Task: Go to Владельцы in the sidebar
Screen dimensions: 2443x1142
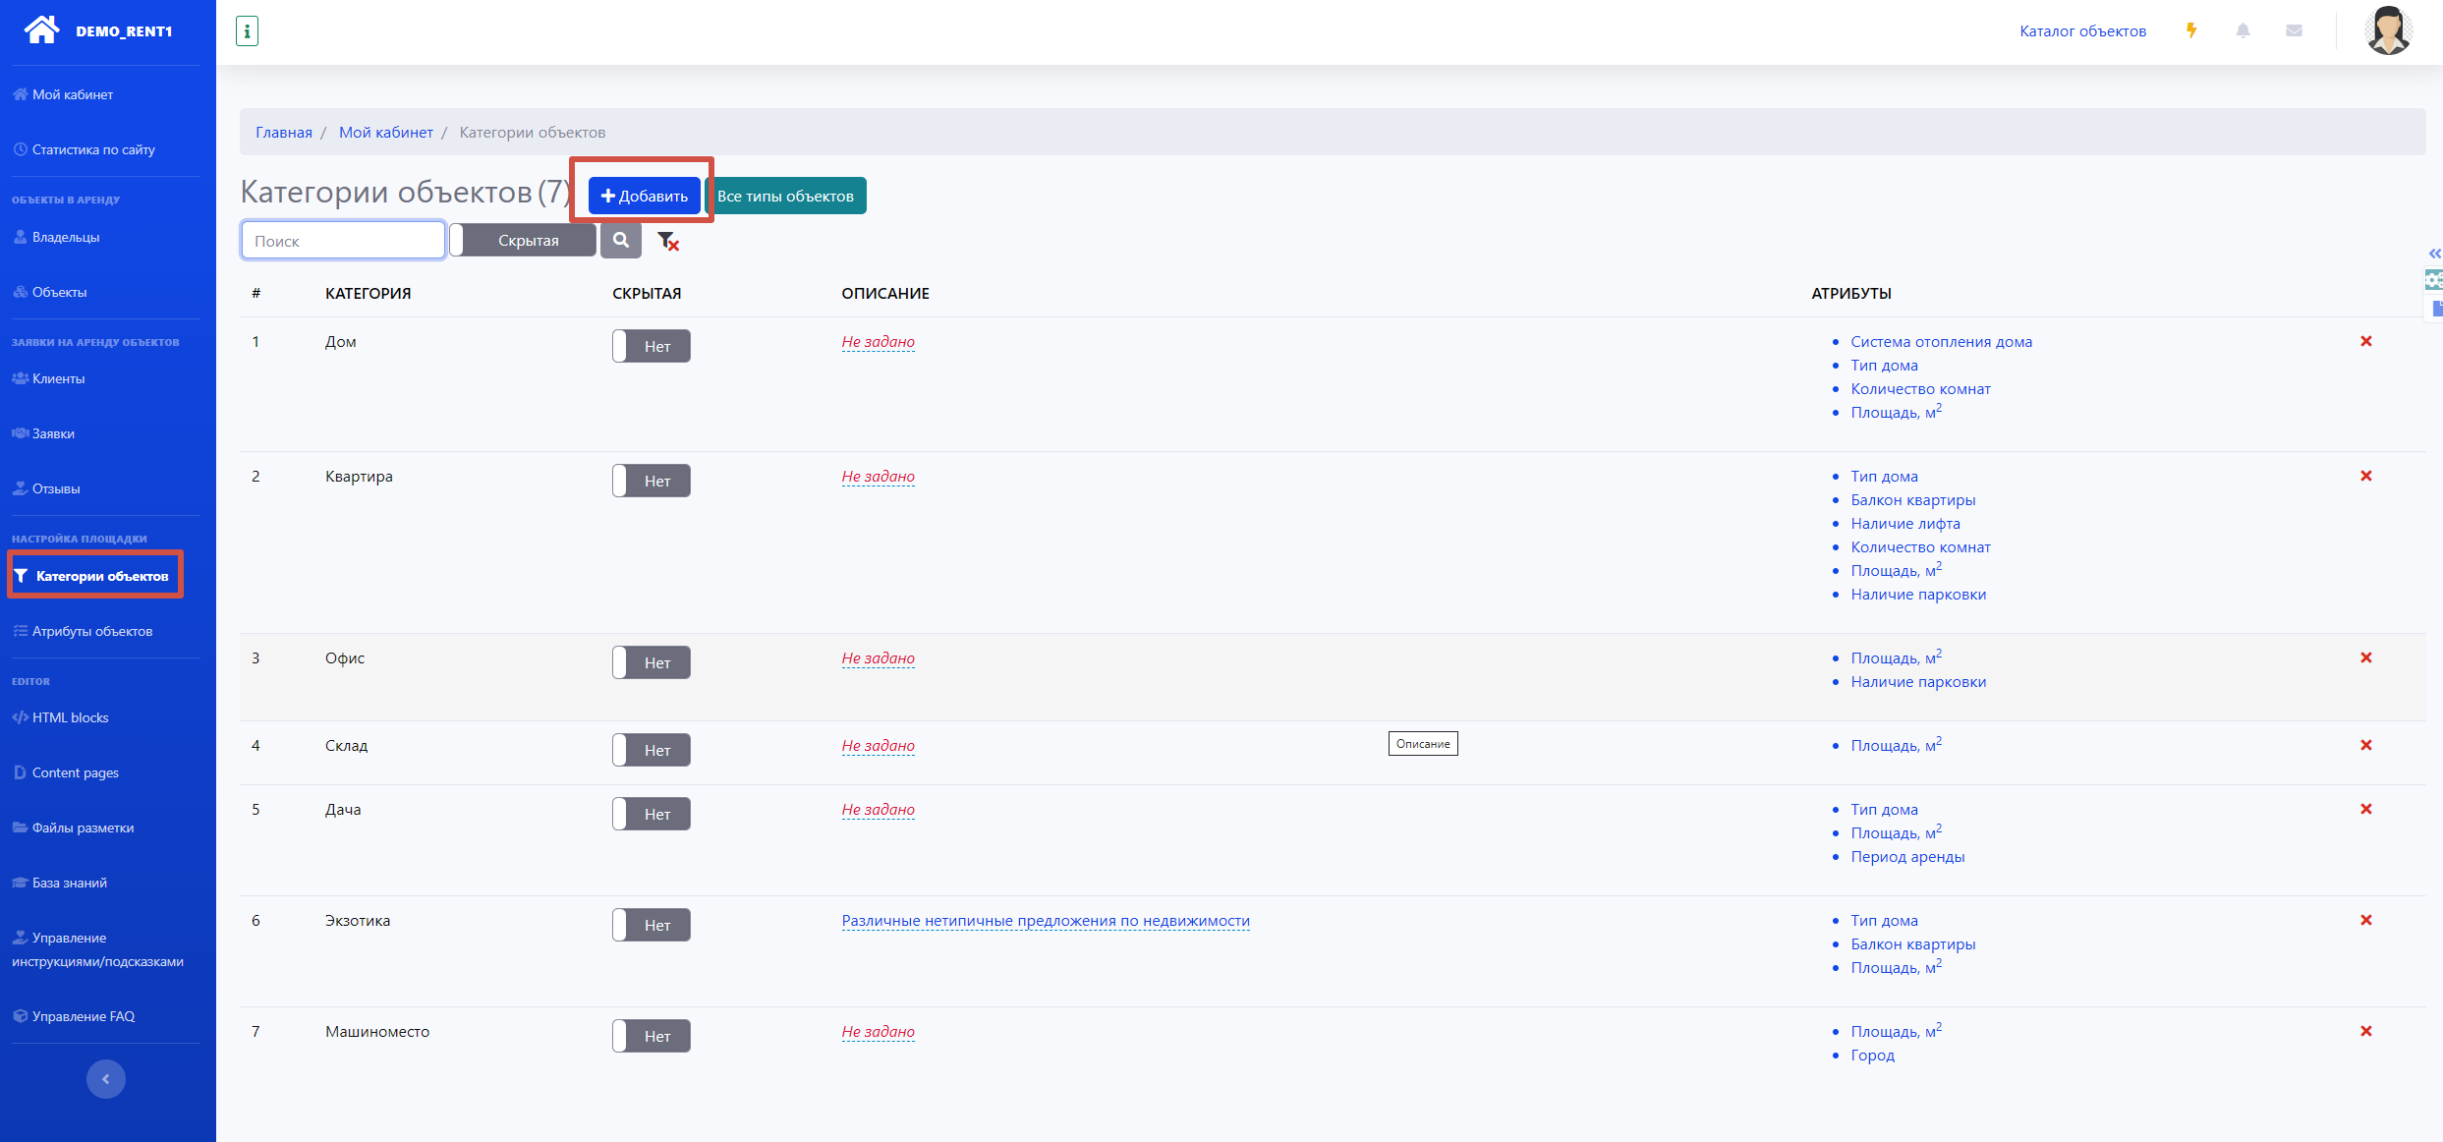Action: [x=66, y=237]
